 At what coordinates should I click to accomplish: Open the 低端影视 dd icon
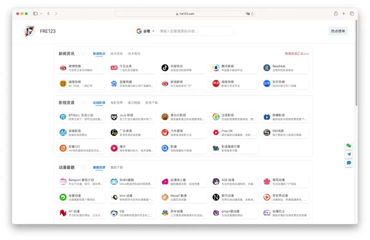63,132
